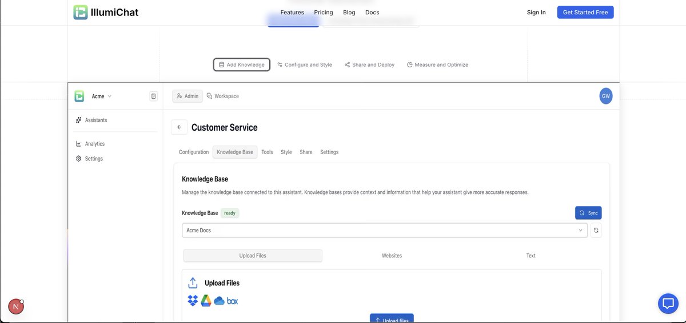Image resolution: width=686 pixels, height=323 pixels.
Task: Click the IllumiChat logo icon in header
Action: [x=81, y=12]
